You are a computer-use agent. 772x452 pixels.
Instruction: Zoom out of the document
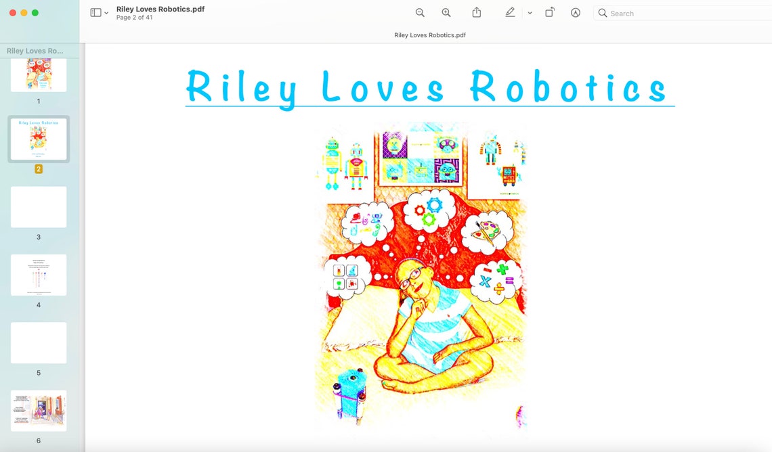pos(420,12)
